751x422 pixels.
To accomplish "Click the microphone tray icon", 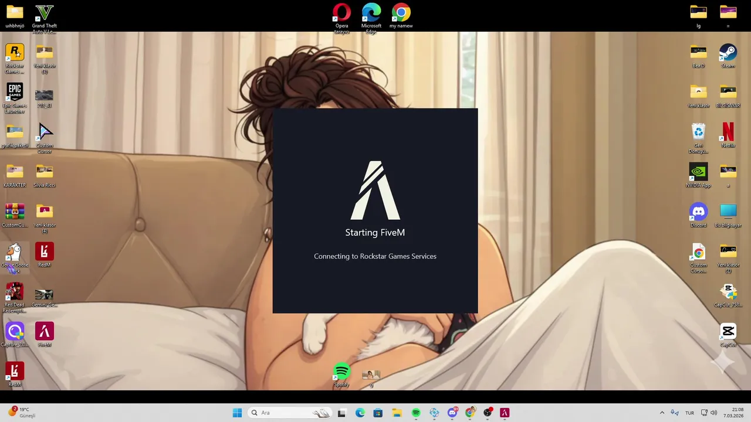I will [675, 413].
